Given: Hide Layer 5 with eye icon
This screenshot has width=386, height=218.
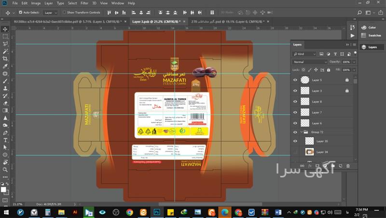Looking at the screenshot, I should 295,80.
